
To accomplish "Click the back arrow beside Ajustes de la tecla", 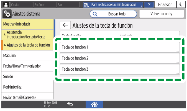I will (x=65, y=25).
